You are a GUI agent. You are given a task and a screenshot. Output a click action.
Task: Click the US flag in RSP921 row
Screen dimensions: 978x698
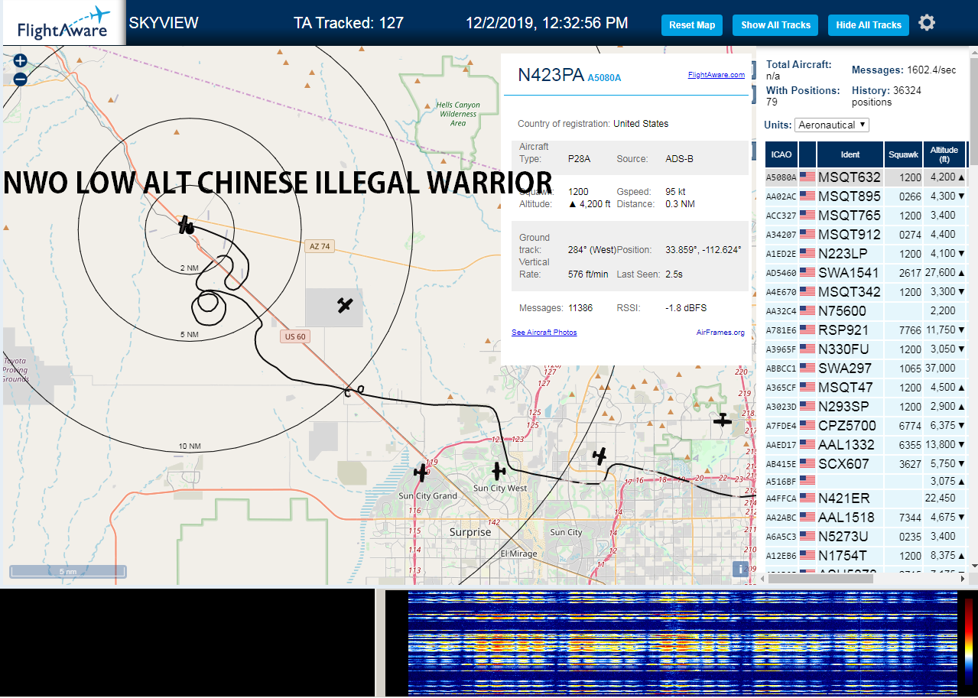point(807,330)
